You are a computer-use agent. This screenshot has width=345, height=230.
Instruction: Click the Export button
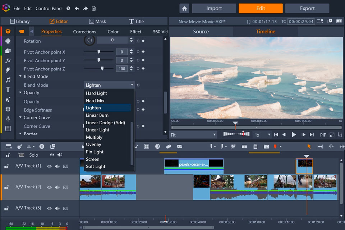click(x=307, y=8)
